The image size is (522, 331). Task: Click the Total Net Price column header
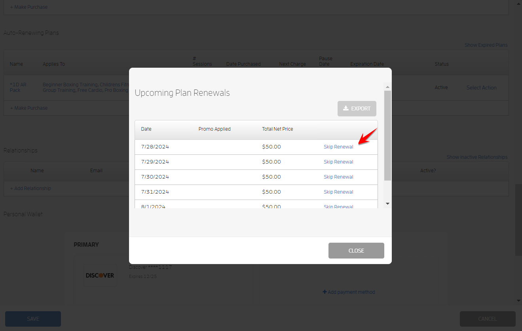(277, 129)
